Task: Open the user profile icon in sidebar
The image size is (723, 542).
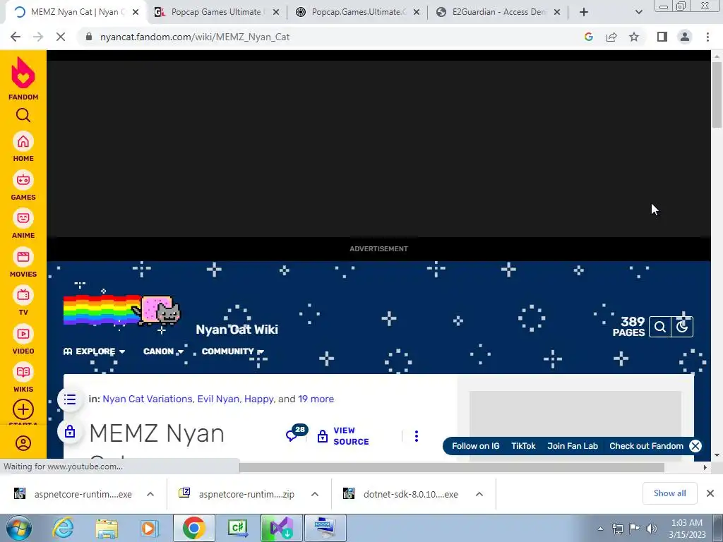Action: (x=23, y=443)
